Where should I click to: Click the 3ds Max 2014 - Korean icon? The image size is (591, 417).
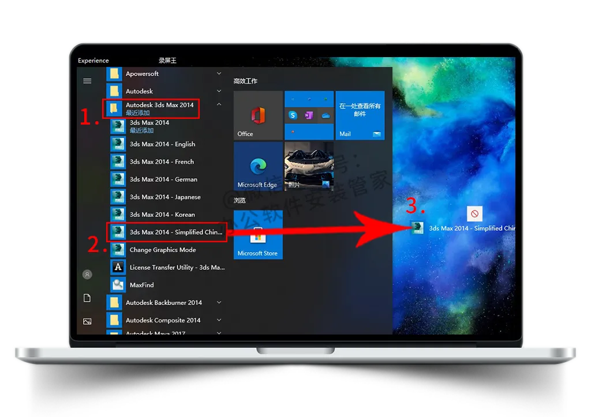point(118,215)
